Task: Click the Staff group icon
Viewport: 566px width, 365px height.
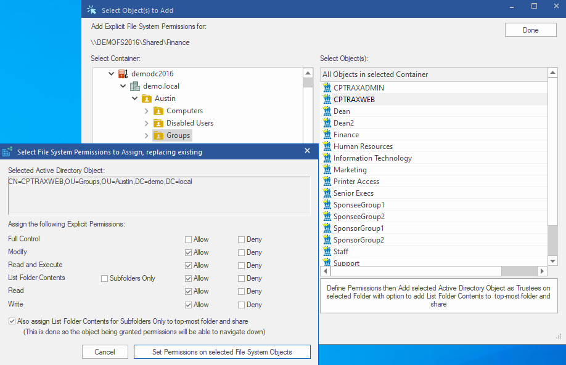Action: pos(326,251)
